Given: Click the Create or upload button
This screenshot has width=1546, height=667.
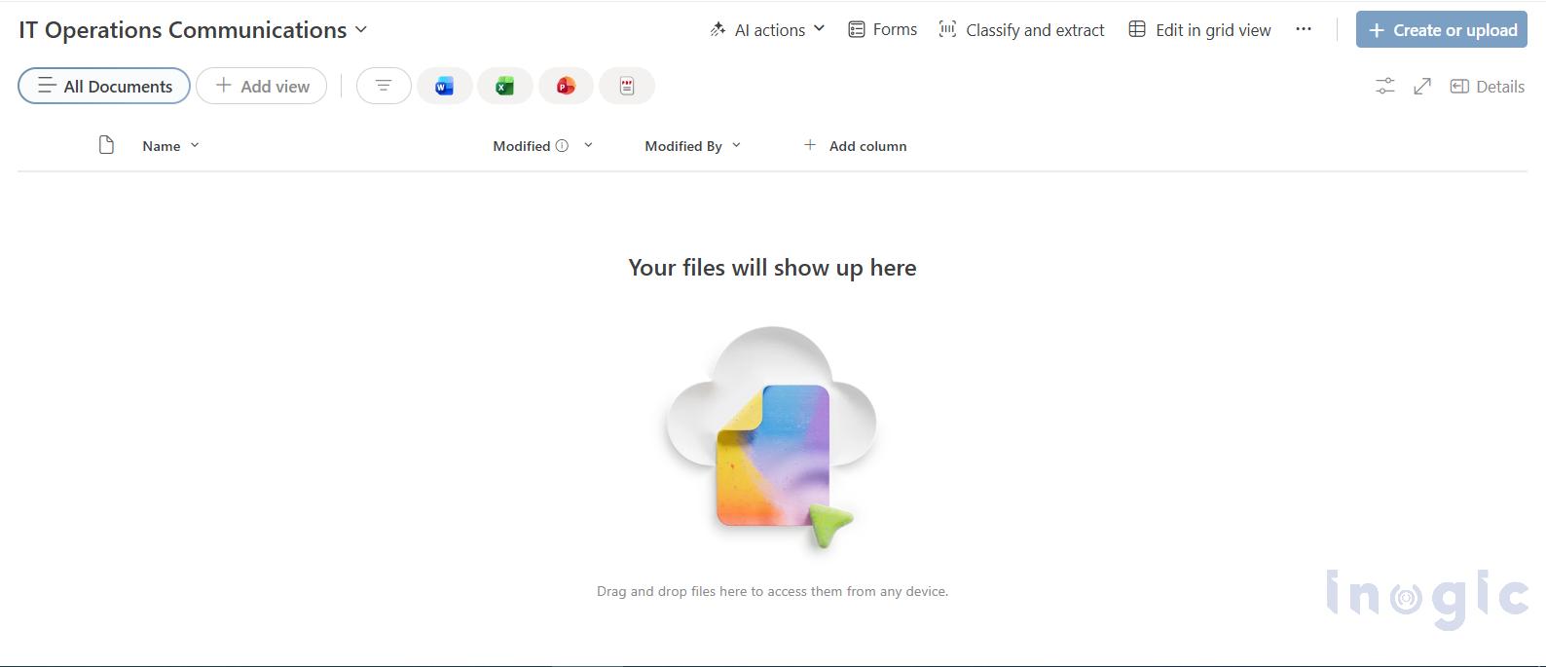Looking at the screenshot, I should (x=1441, y=30).
